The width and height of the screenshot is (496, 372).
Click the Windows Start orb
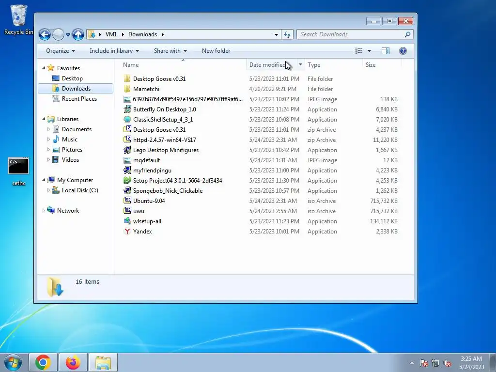13,362
